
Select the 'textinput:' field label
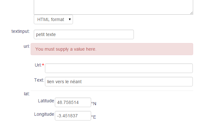(x=21, y=31)
